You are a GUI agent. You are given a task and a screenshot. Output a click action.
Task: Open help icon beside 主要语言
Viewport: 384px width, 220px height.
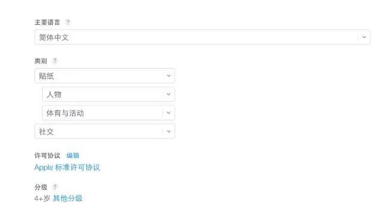[x=68, y=22]
